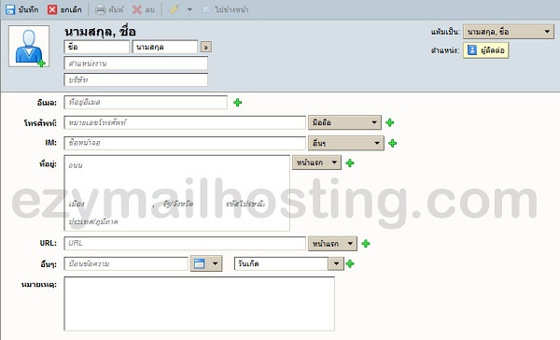Click the นามสกุล last name field

point(164,47)
